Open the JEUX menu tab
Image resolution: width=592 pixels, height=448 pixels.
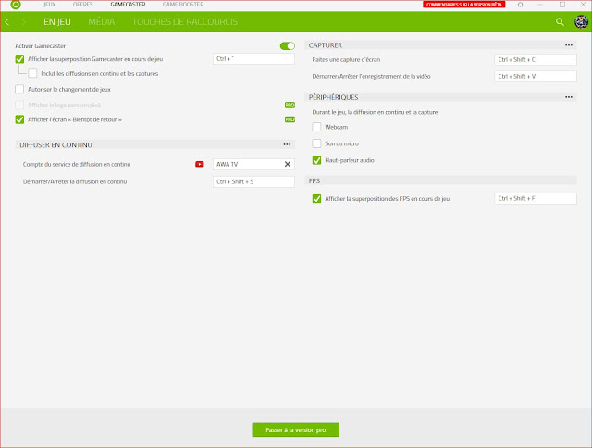(49, 5)
